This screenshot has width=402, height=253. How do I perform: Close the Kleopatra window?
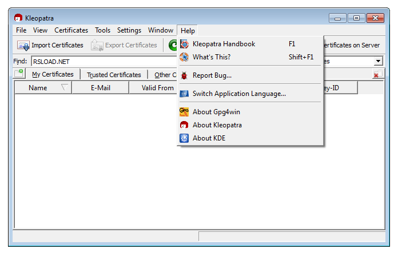point(375,18)
